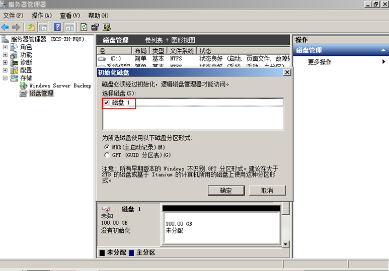Image resolution: width=389 pixels, height=271 pixels.
Task: Click the 配置 icon in the tree
Action: pos(15,70)
